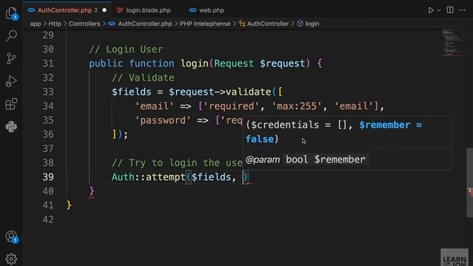This screenshot has width=473, height=266.
Task: Click the Http breadcrumb segment
Action: 55,24
